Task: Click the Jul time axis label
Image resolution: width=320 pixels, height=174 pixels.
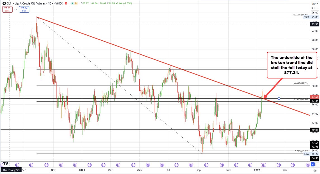Action: (x=168, y=170)
